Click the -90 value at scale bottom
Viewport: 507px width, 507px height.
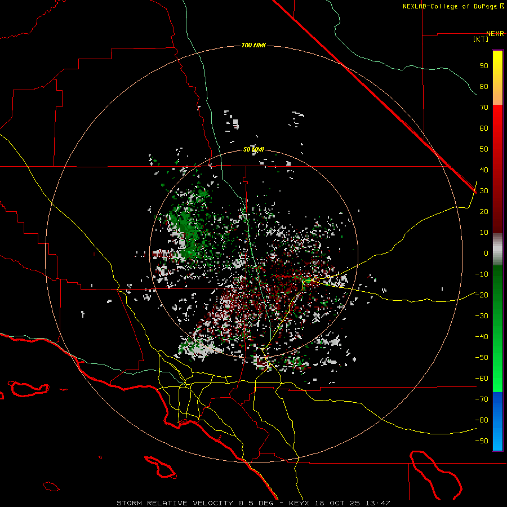pos(482,441)
